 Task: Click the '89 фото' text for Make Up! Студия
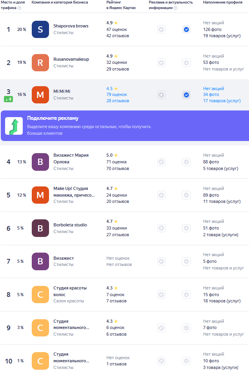(211, 195)
